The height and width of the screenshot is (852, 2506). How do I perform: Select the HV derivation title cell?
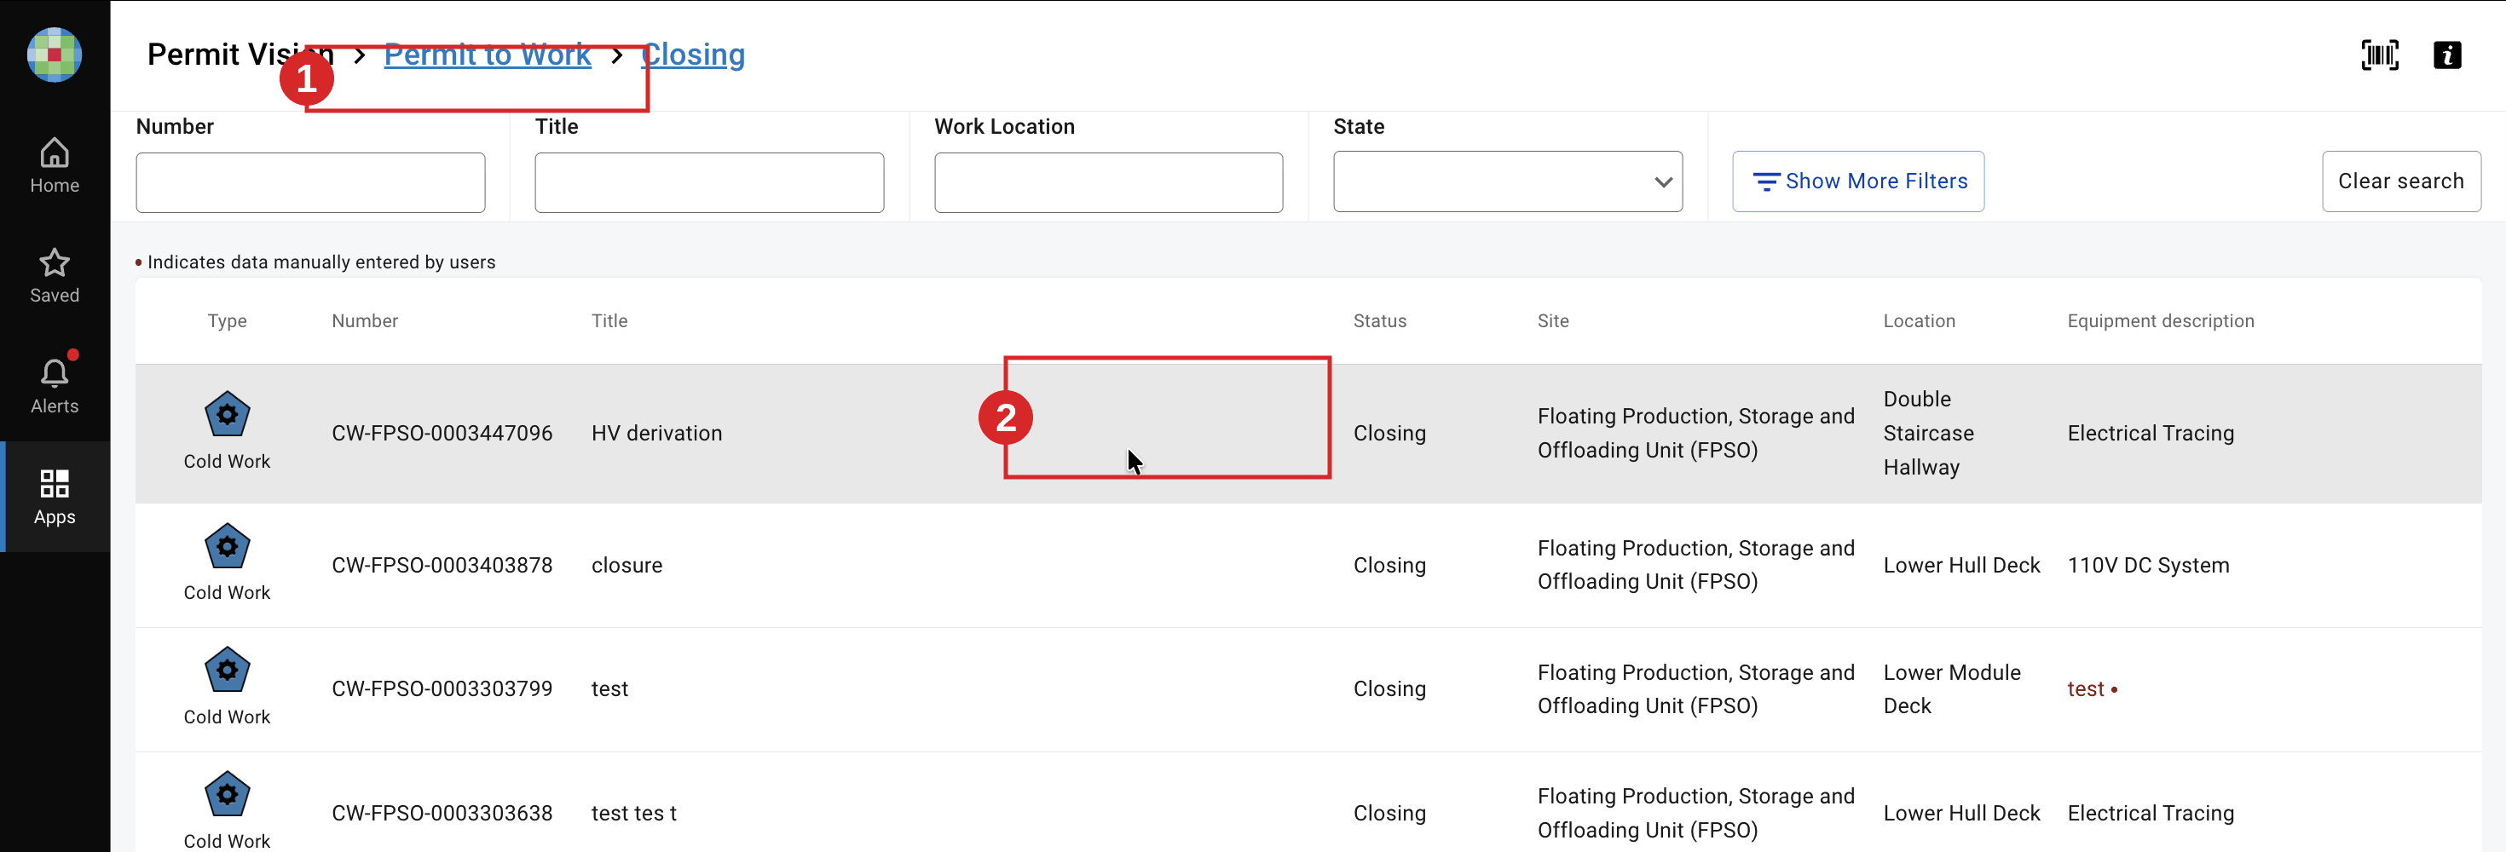pyautogui.click(x=656, y=434)
